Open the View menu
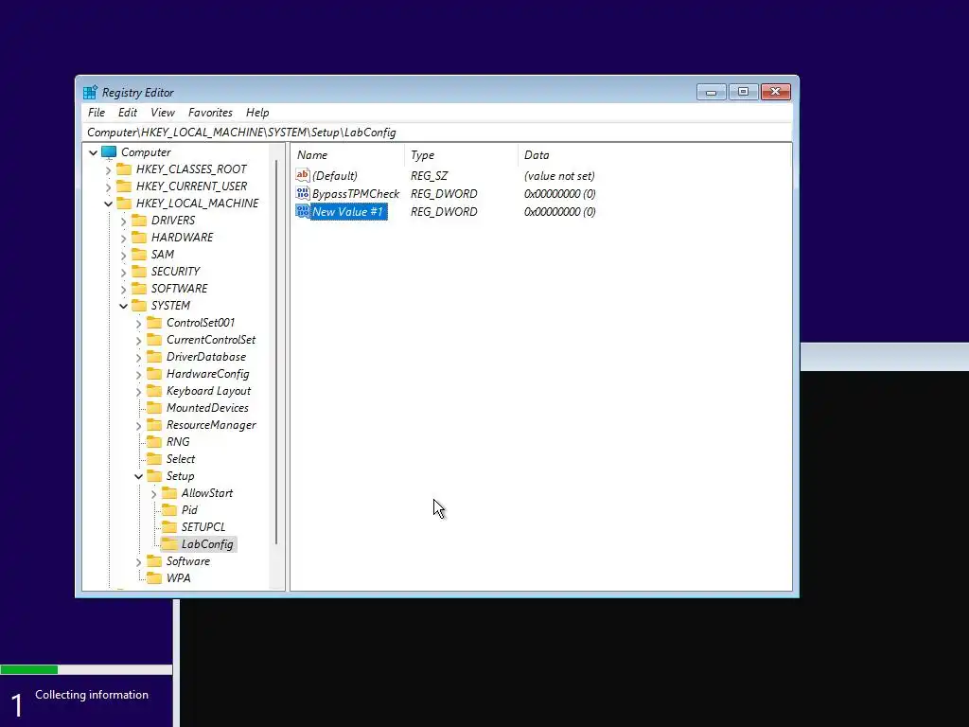Image resolution: width=969 pixels, height=727 pixels. tap(163, 113)
